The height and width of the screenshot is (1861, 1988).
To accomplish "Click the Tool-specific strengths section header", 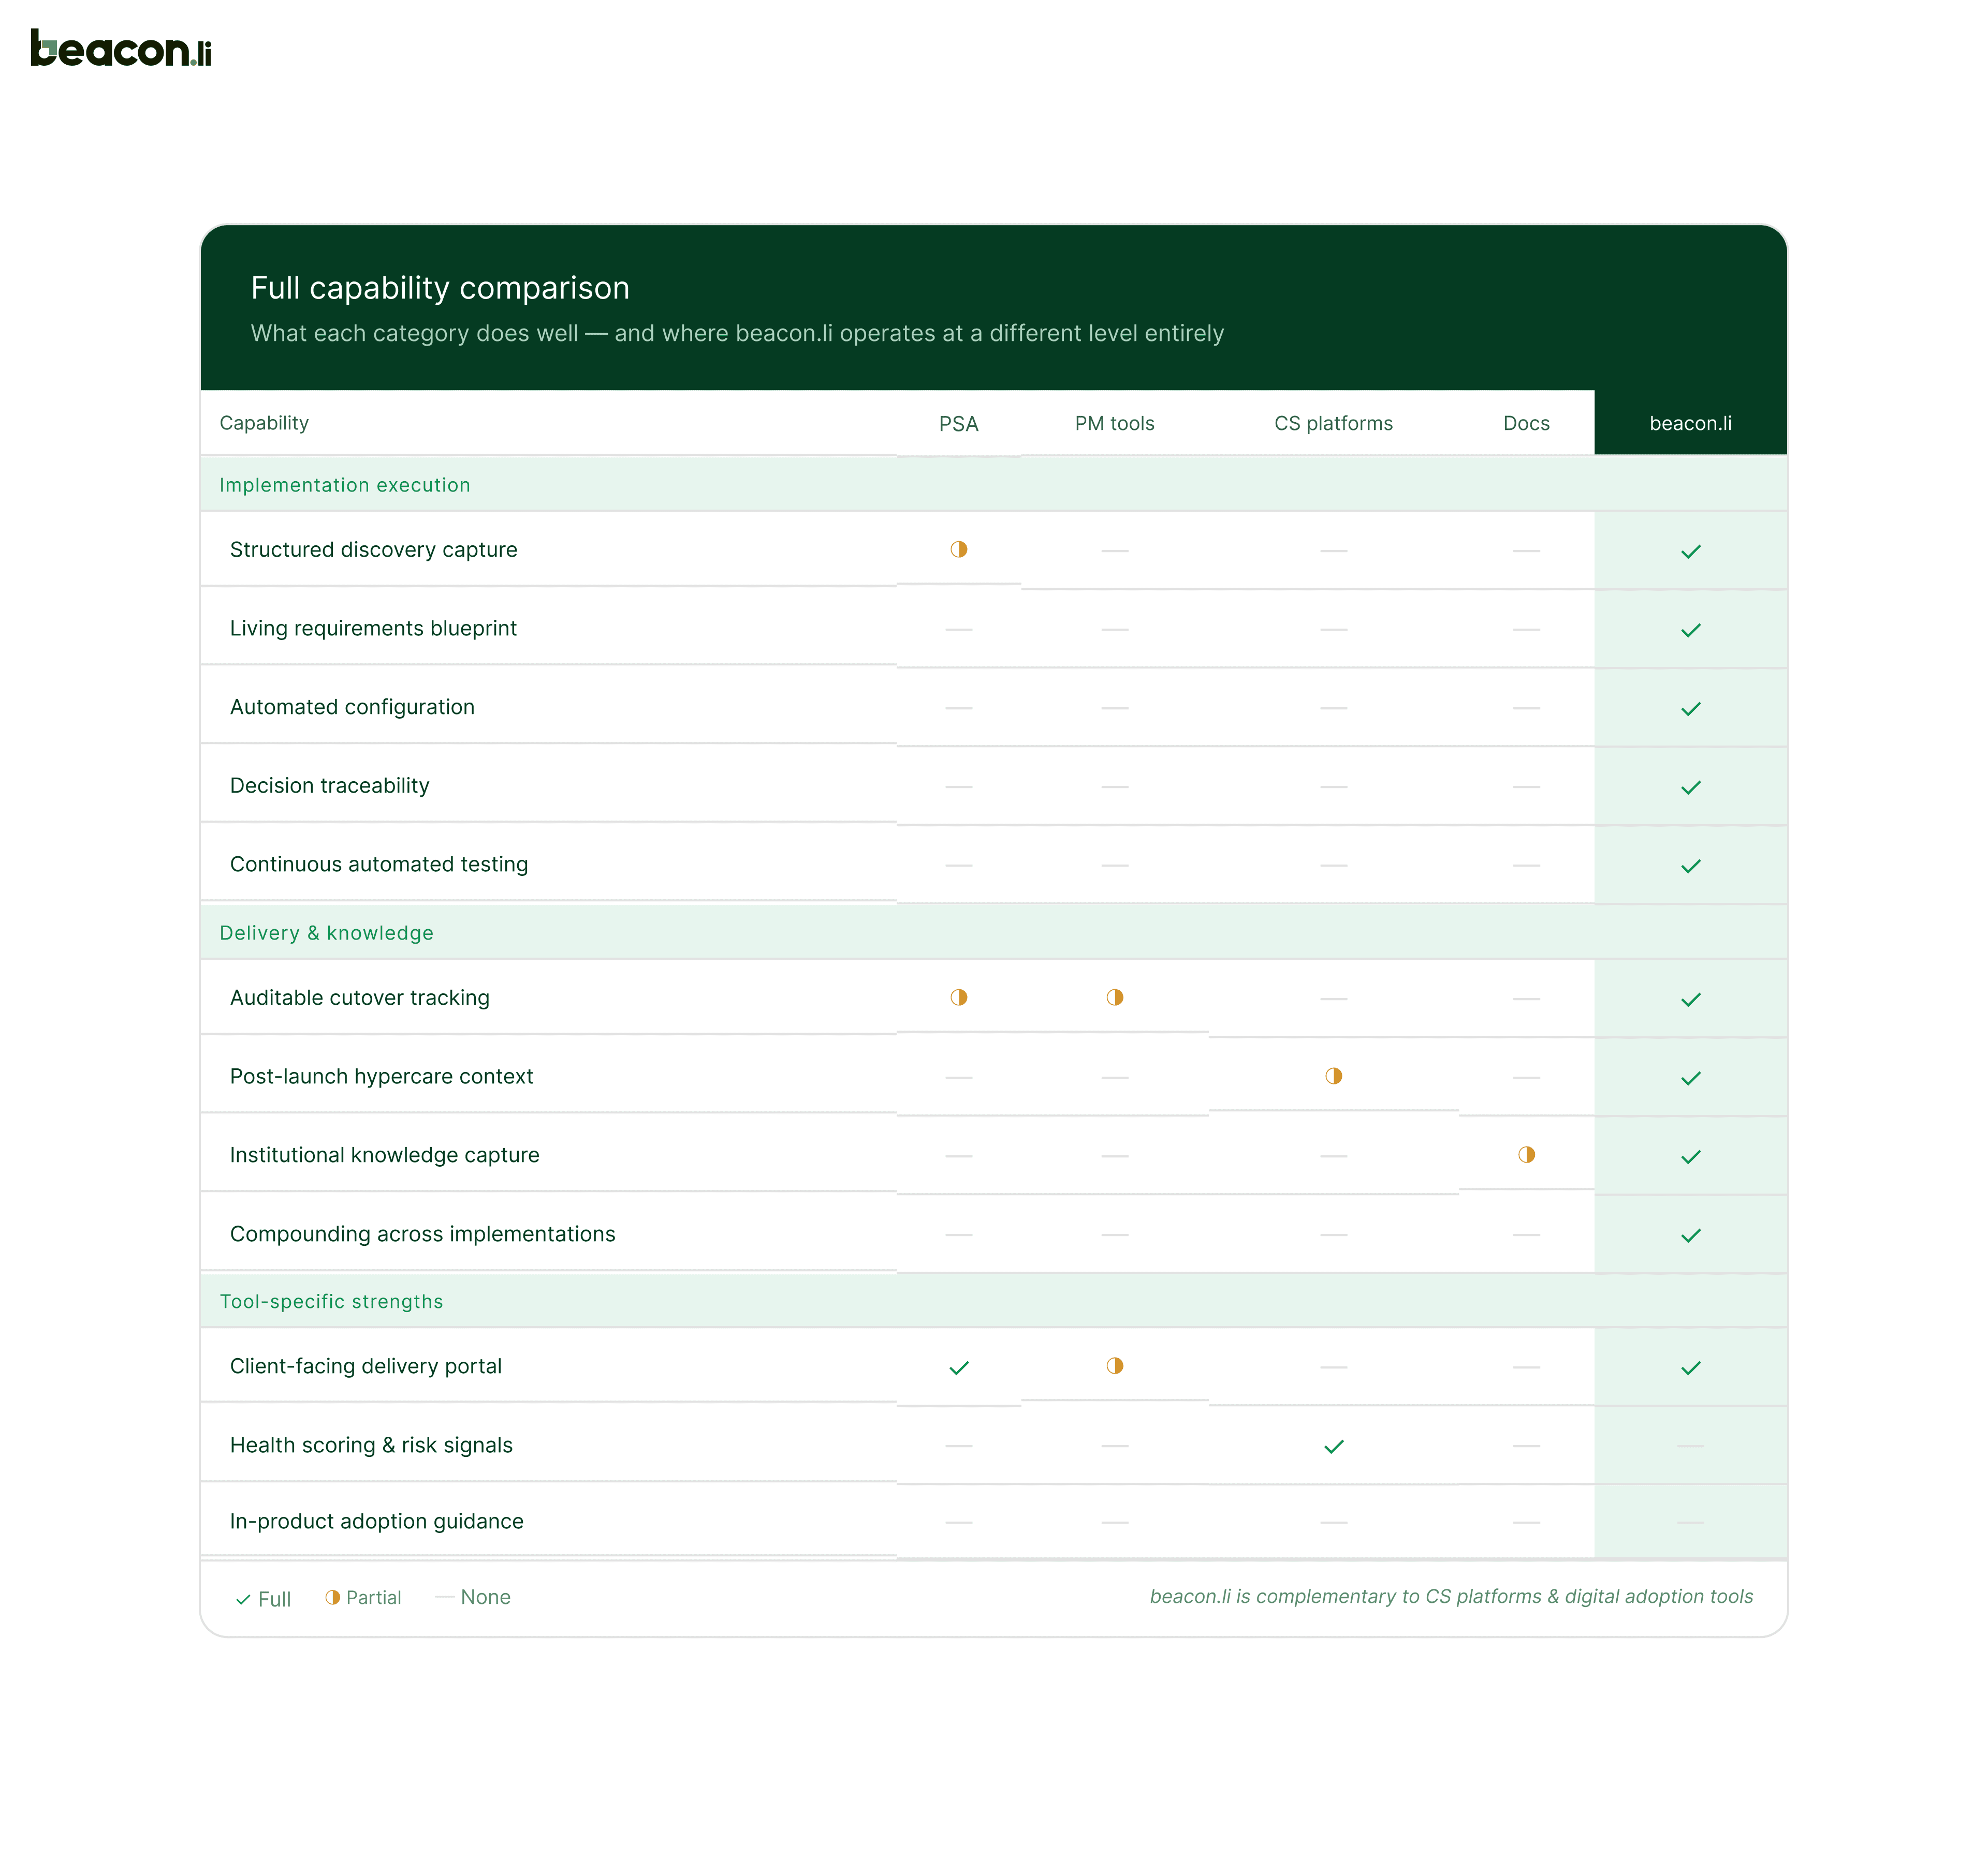I will click(x=331, y=1301).
